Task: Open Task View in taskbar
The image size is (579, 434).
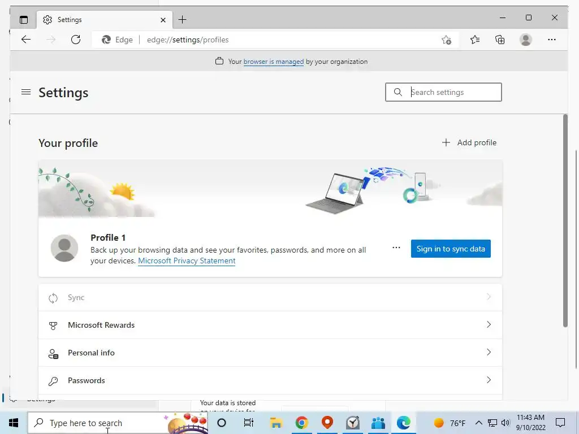Action: (249, 423)
